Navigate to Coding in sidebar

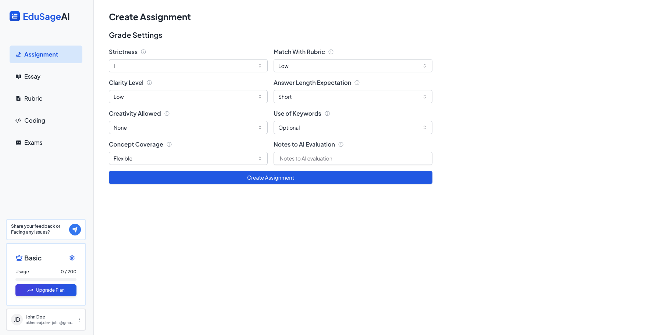(35, 120)
